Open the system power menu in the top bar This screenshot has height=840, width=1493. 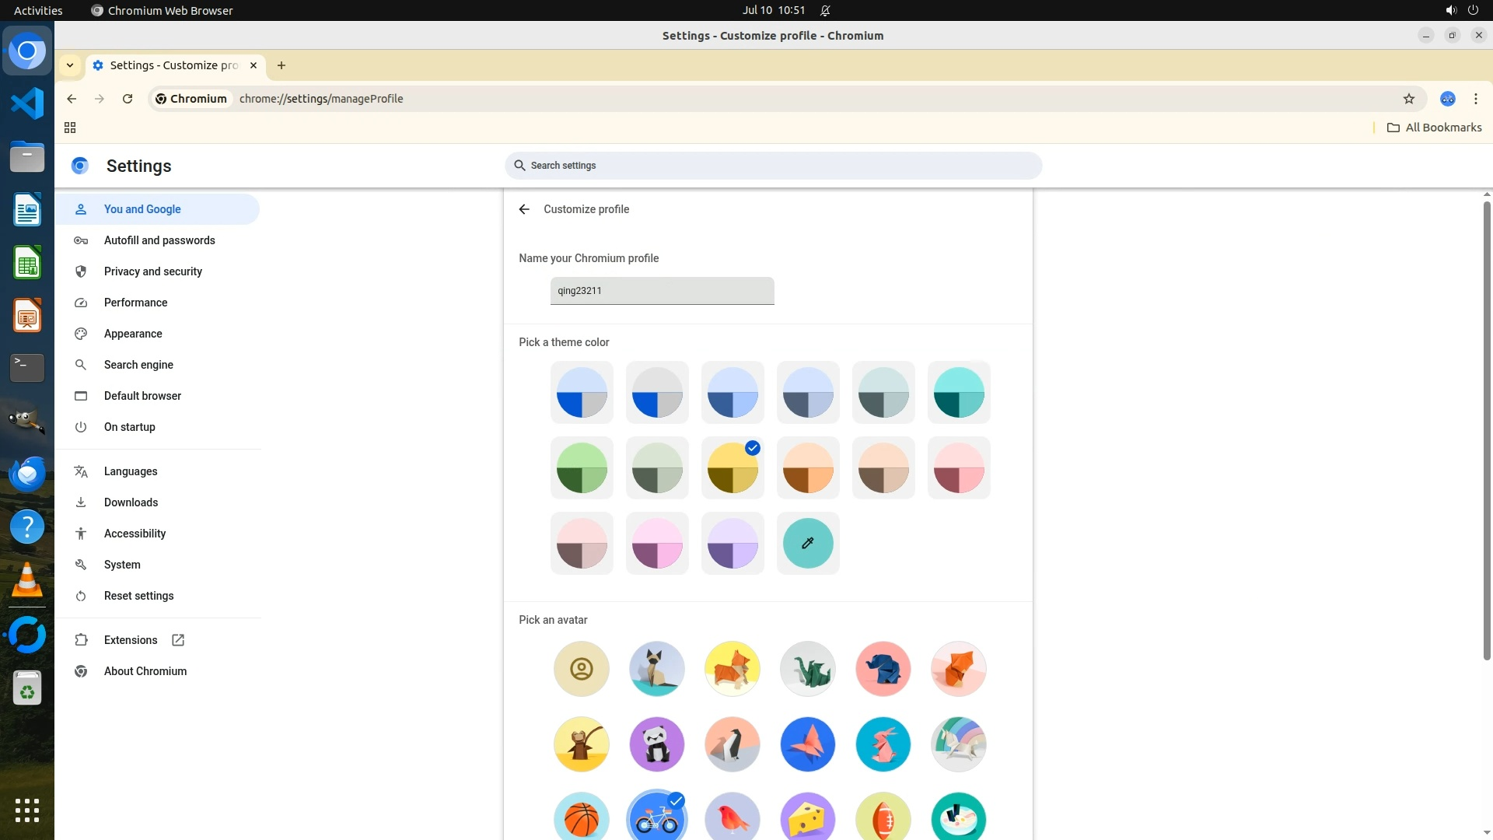coord(1473,10)
